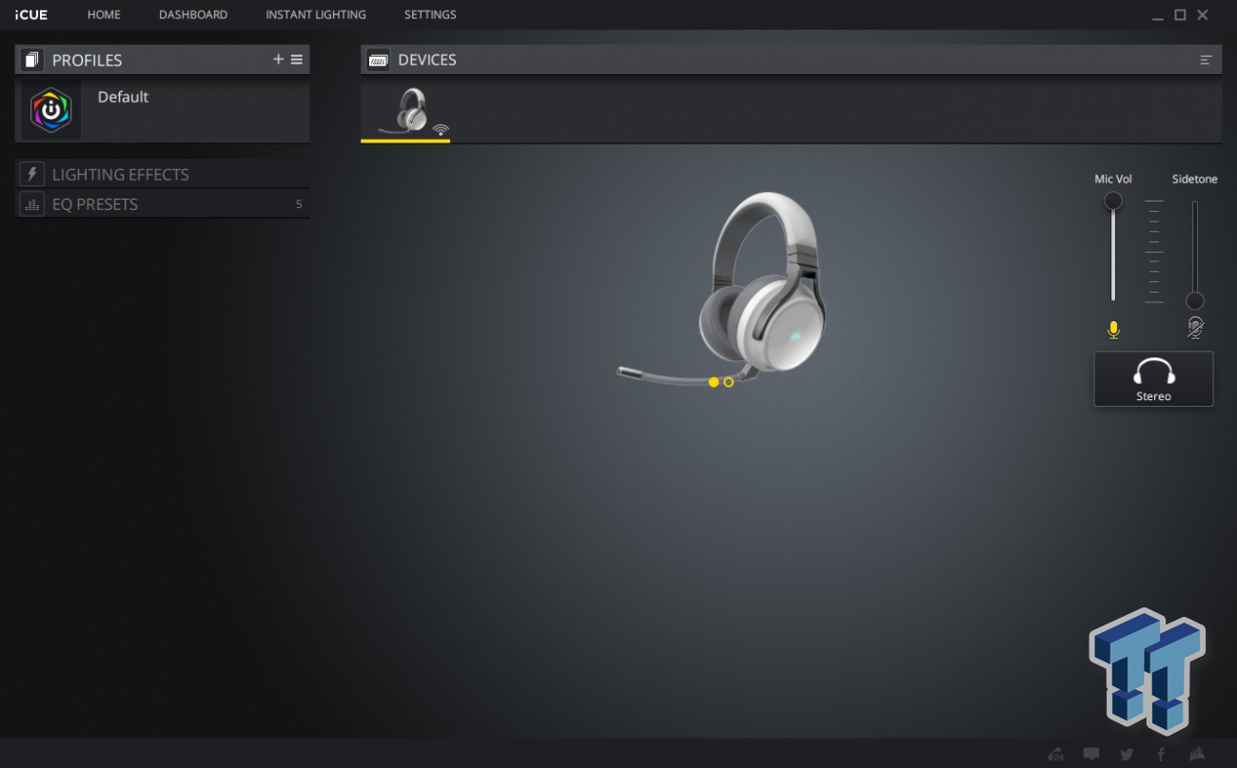This screenshot has width=1237, height=768.
Task: Expand the LIGHTING EFFECTS section
Action: [163, 174]
